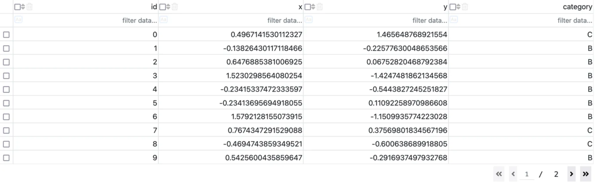595x183 pixels.
Task: Sort the category column using the arrows
Action: tap(458, 7)
